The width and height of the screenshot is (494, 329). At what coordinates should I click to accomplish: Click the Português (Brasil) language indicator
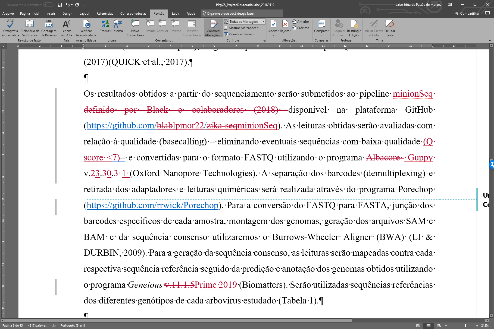click(x=73, y=325)
